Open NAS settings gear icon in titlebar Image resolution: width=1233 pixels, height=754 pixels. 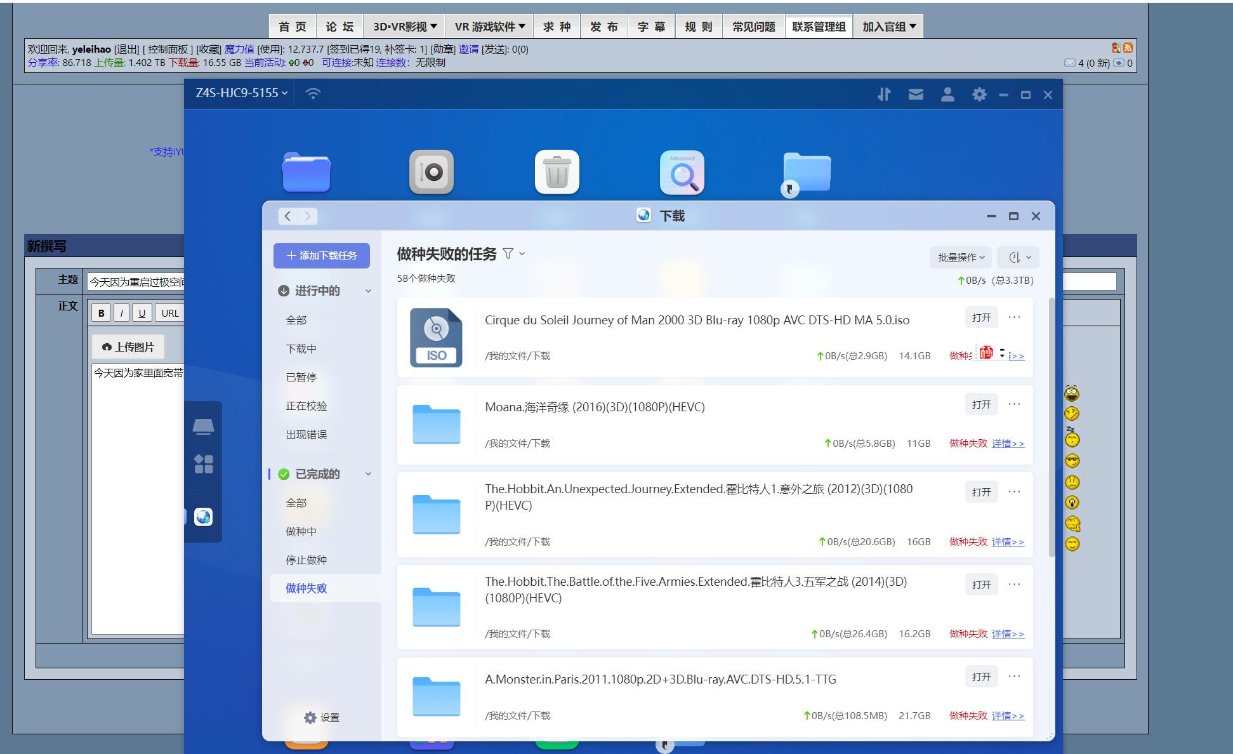click(x=979, y=95)
